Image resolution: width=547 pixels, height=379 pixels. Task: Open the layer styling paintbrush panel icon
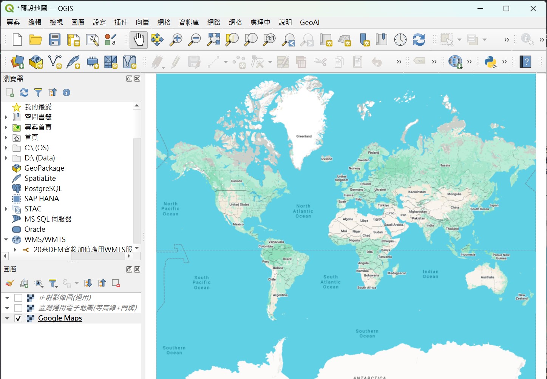(10, 283)
